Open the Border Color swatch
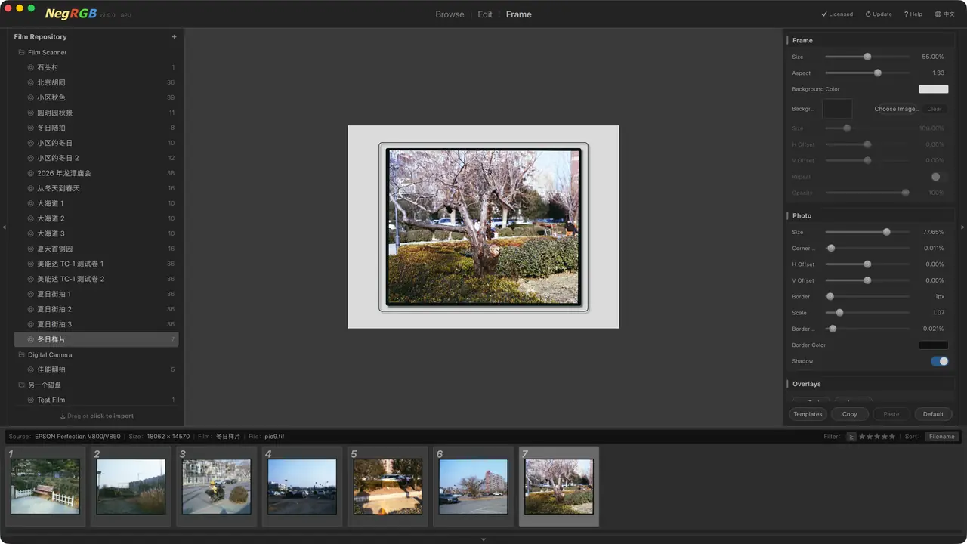 (x=934, y=345)
